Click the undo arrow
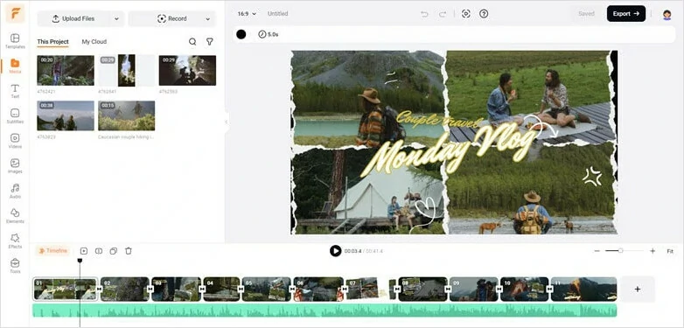The image size is (684, 328). pos(424,14)
